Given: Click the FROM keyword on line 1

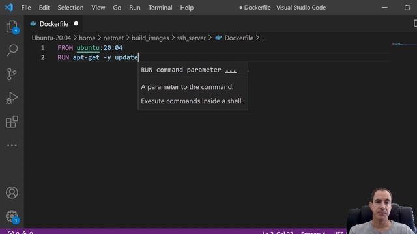Looking at the screenshot, I should [x=65, y=47].
